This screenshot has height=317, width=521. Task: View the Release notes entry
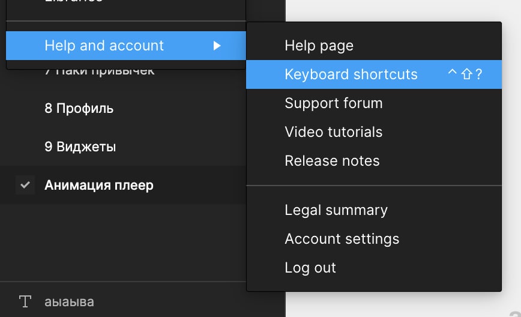point(374,161)
